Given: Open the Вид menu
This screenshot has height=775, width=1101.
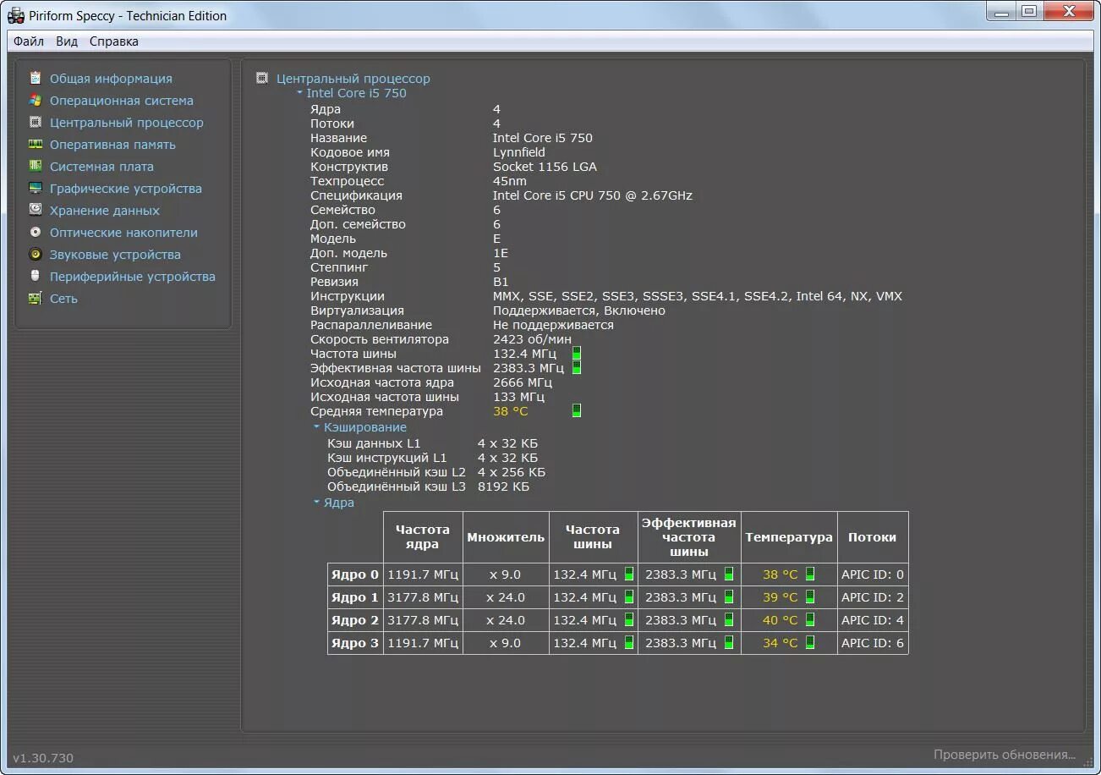Looking at the screenshot, I should pyautogui.click(x=67, y=41).
